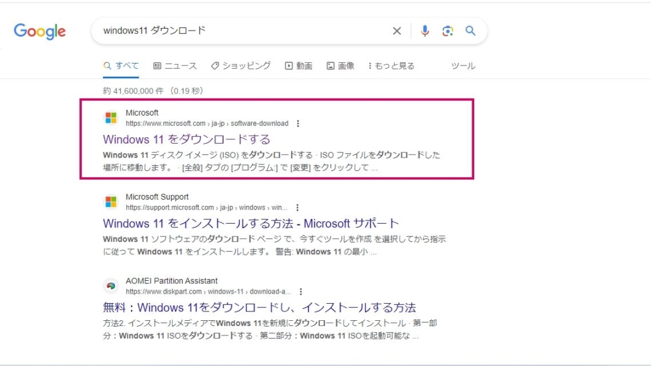The height and width of the screenshot is (366, 651).
Task: Click the 約 41,600,000 件 result count
Action: click(x=153, y=91)
